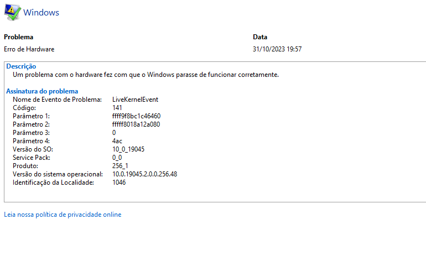Click the Windows problem report shield icon
Image resolution: width=426 pixels, height=266 pixels.
[12, 13]
